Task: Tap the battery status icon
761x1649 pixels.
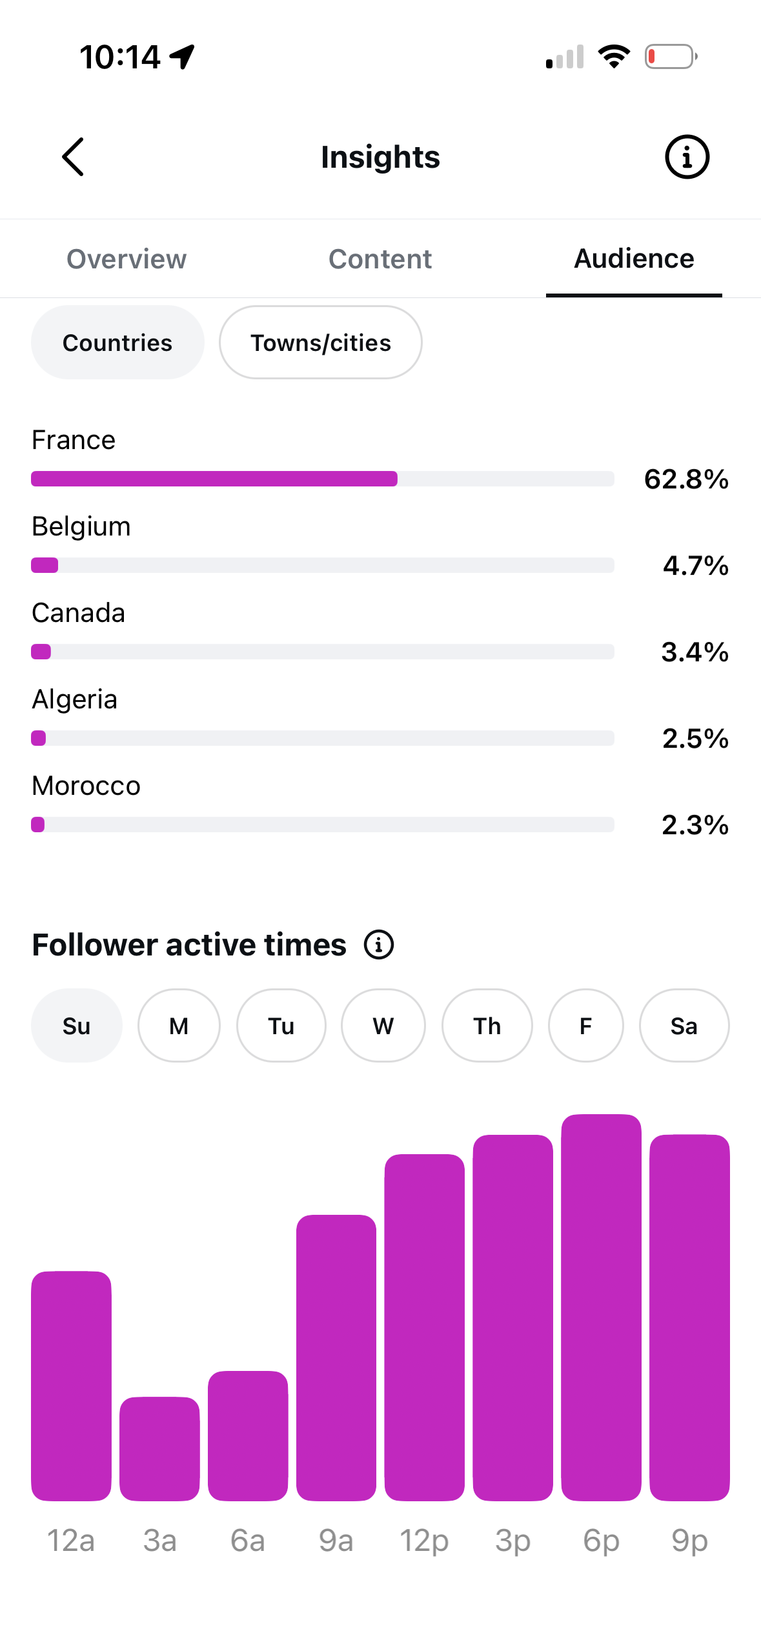Action: (671, 57)
